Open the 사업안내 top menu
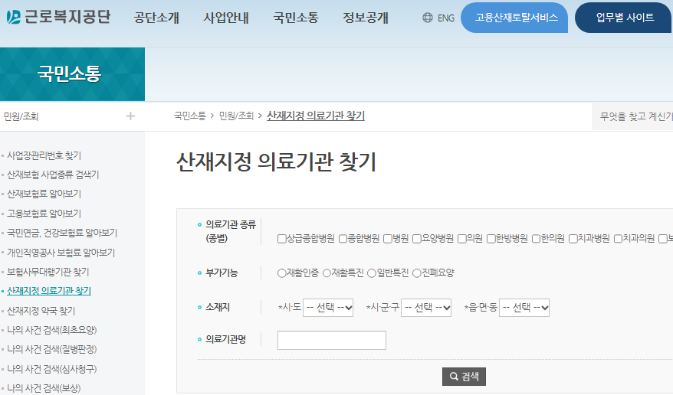 [x=226, y=18]
